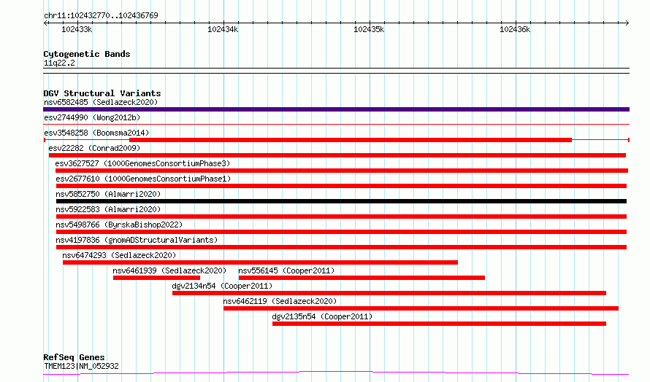The height and width of the screenshot is (382, 650).
Task: Open the esv2744990 (Wong2012b) label
Action: point(92,117)
